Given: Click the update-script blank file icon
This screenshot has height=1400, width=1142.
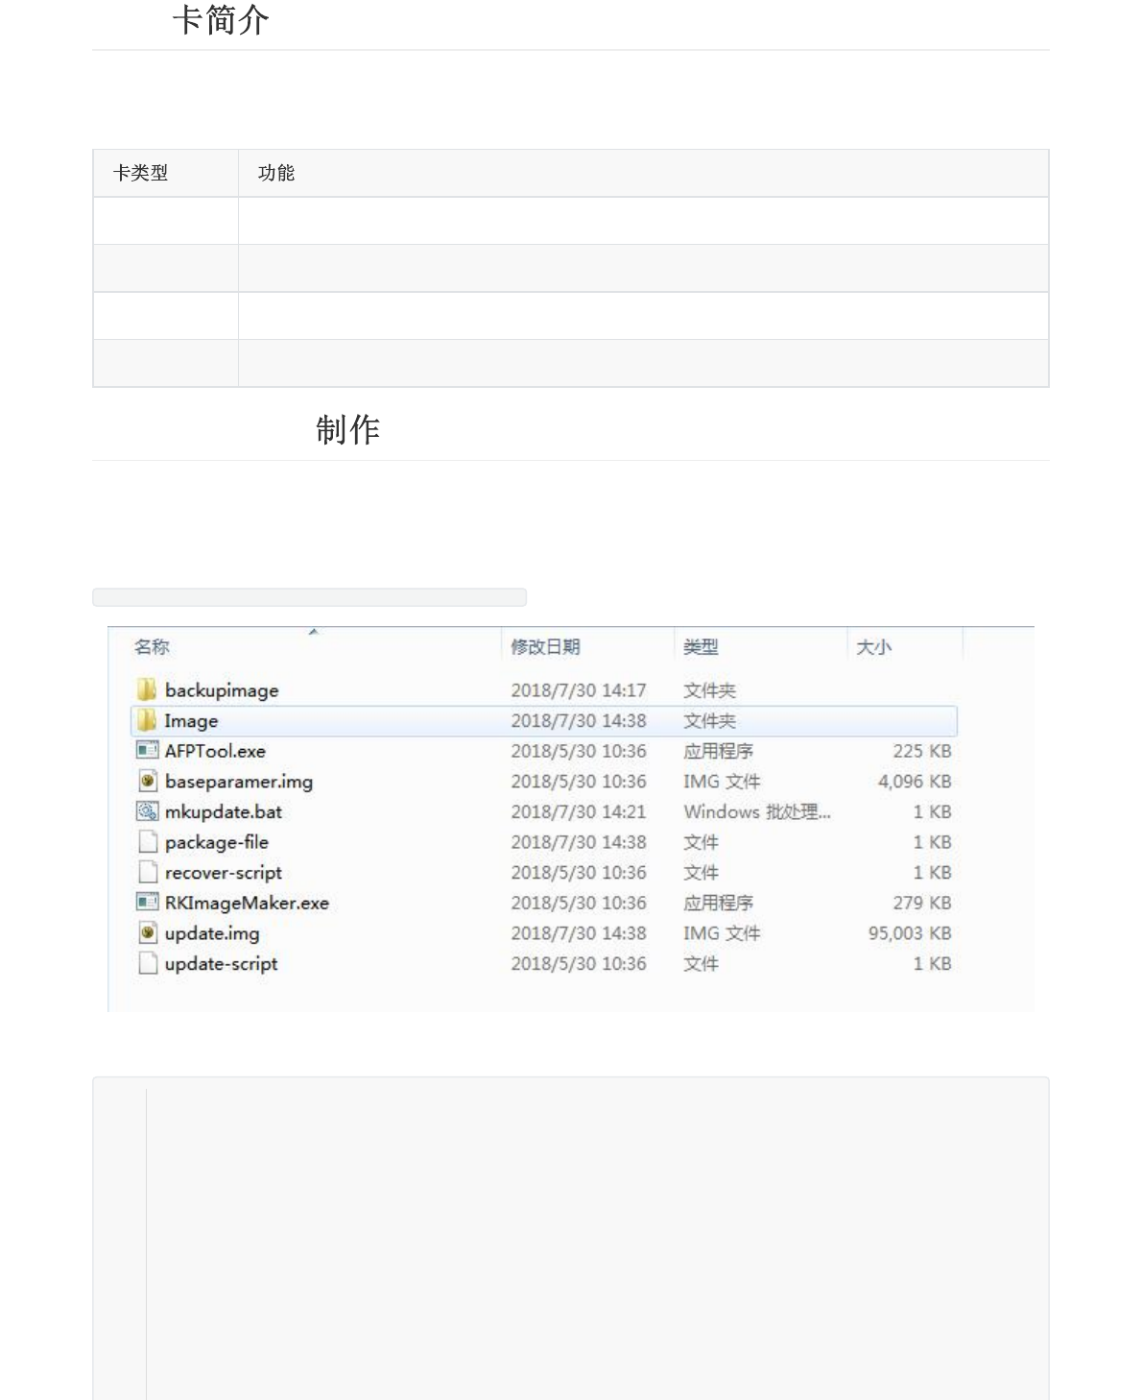Looking at the screenshot, I should click(x=148, y=963).
